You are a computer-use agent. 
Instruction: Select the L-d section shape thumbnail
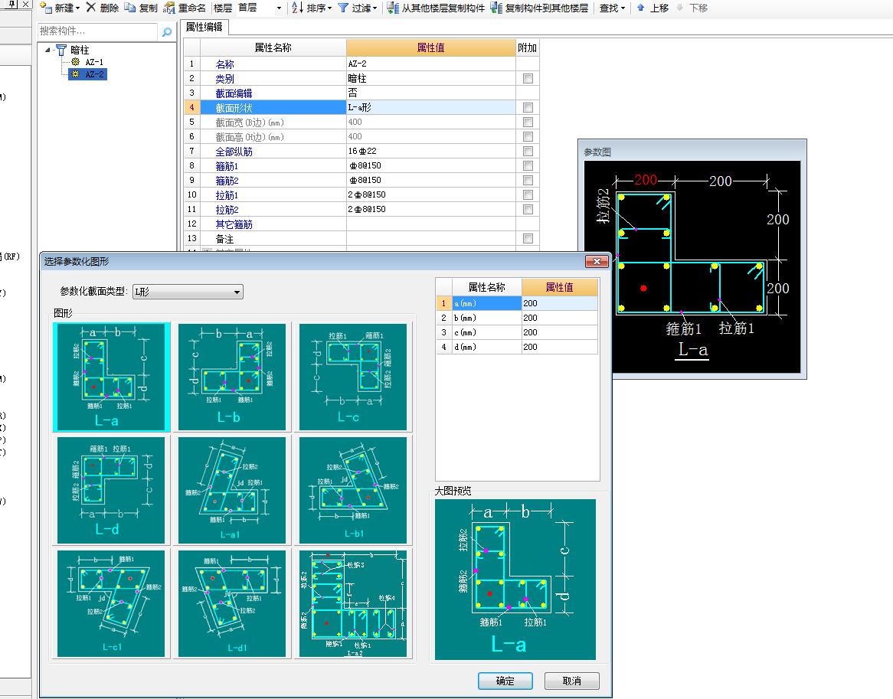coord(111,490)
